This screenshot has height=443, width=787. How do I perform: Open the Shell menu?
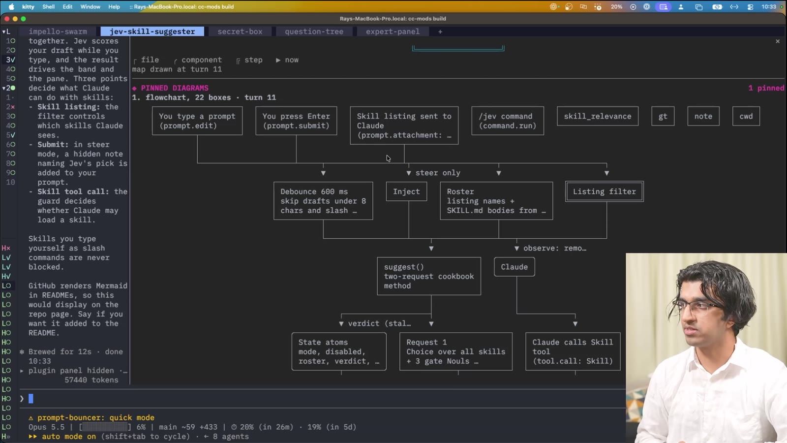coord(48,7)
